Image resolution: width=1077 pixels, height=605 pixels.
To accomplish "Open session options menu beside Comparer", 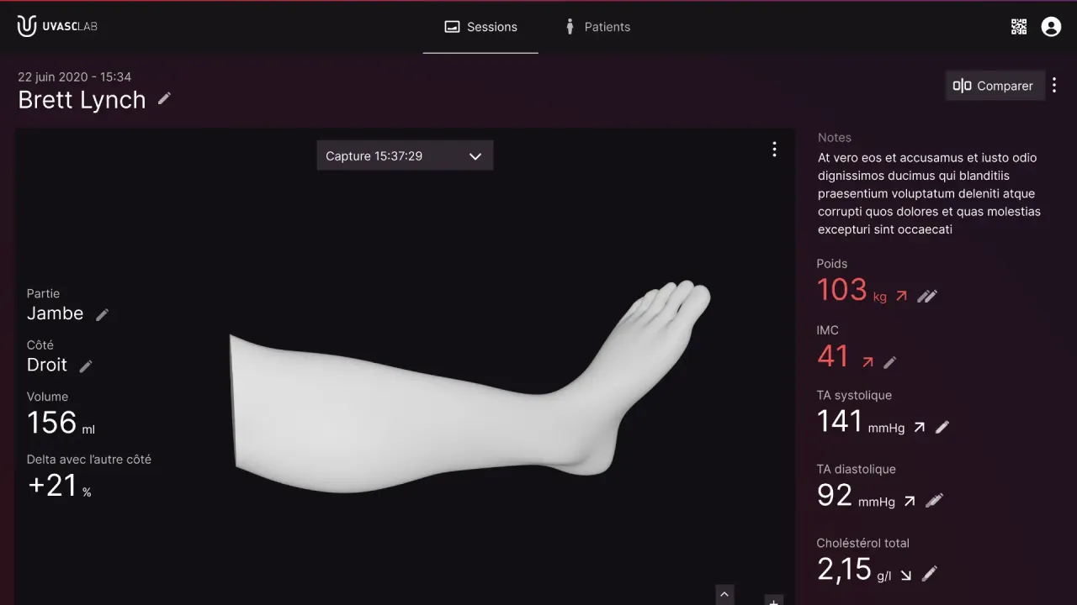I will point(1054,86).
